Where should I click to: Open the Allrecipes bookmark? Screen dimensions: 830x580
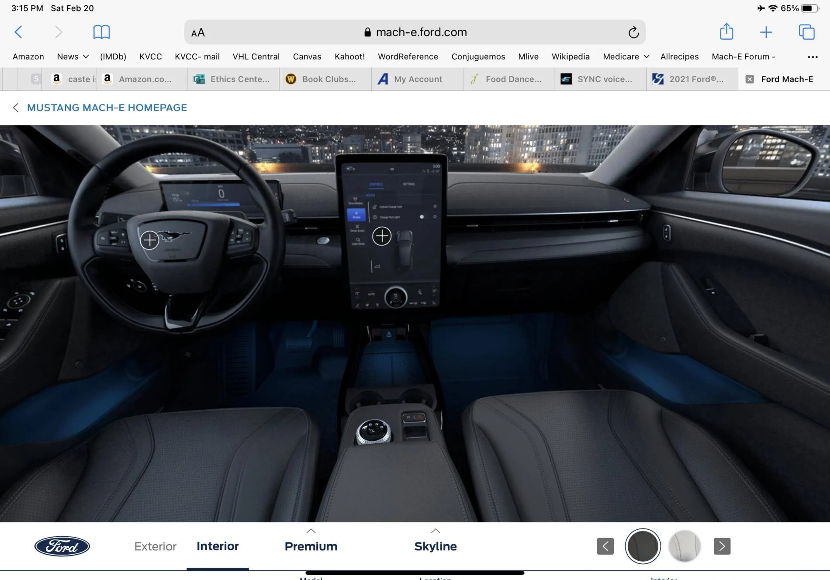[679, 57]
